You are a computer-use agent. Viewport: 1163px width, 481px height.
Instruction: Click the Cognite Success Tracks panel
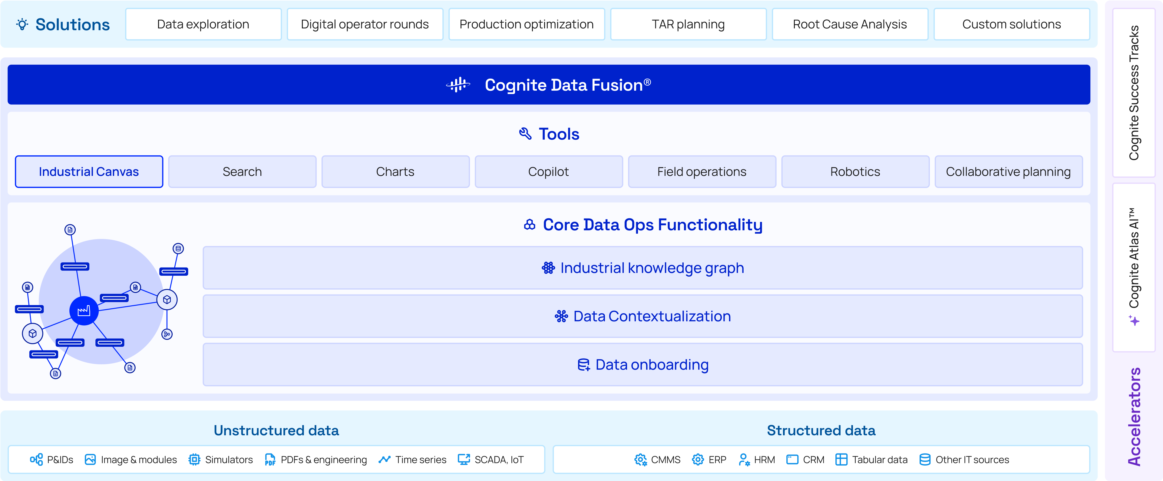[x=1134, y=93]
